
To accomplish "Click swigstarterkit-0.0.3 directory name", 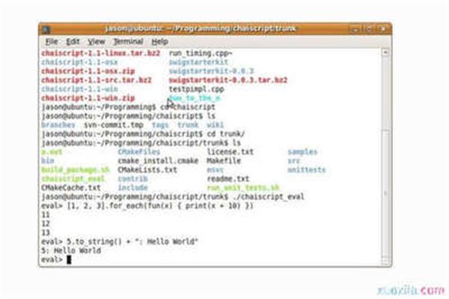I will point(211,71).
